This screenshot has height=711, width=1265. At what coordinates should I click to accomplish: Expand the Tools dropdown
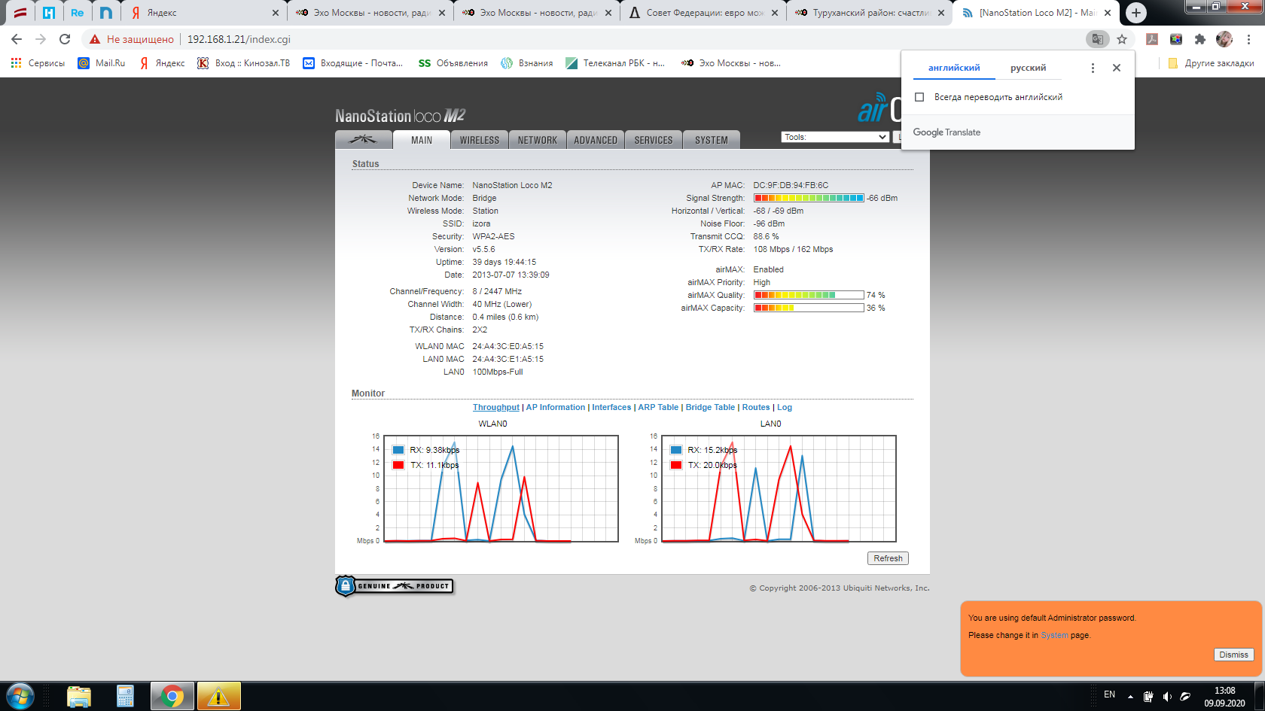pyautogui.click(x=835, y=137)
